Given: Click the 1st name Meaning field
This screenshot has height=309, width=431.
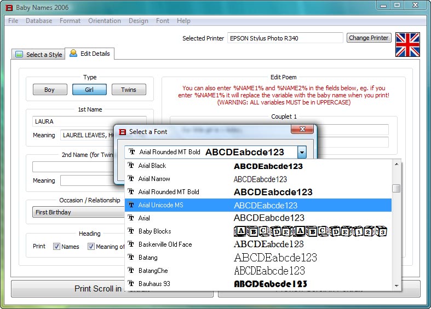Looking at the screenshot, I should [87, 135].
